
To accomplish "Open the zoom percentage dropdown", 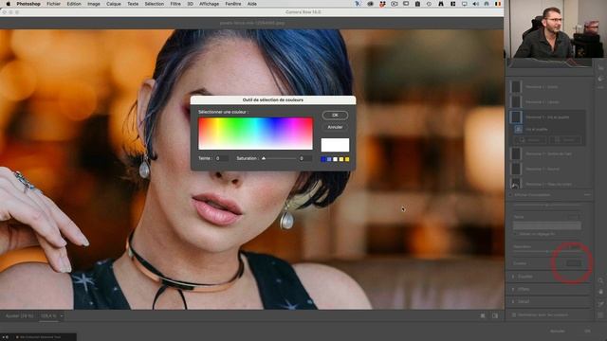I will [61, 315].
